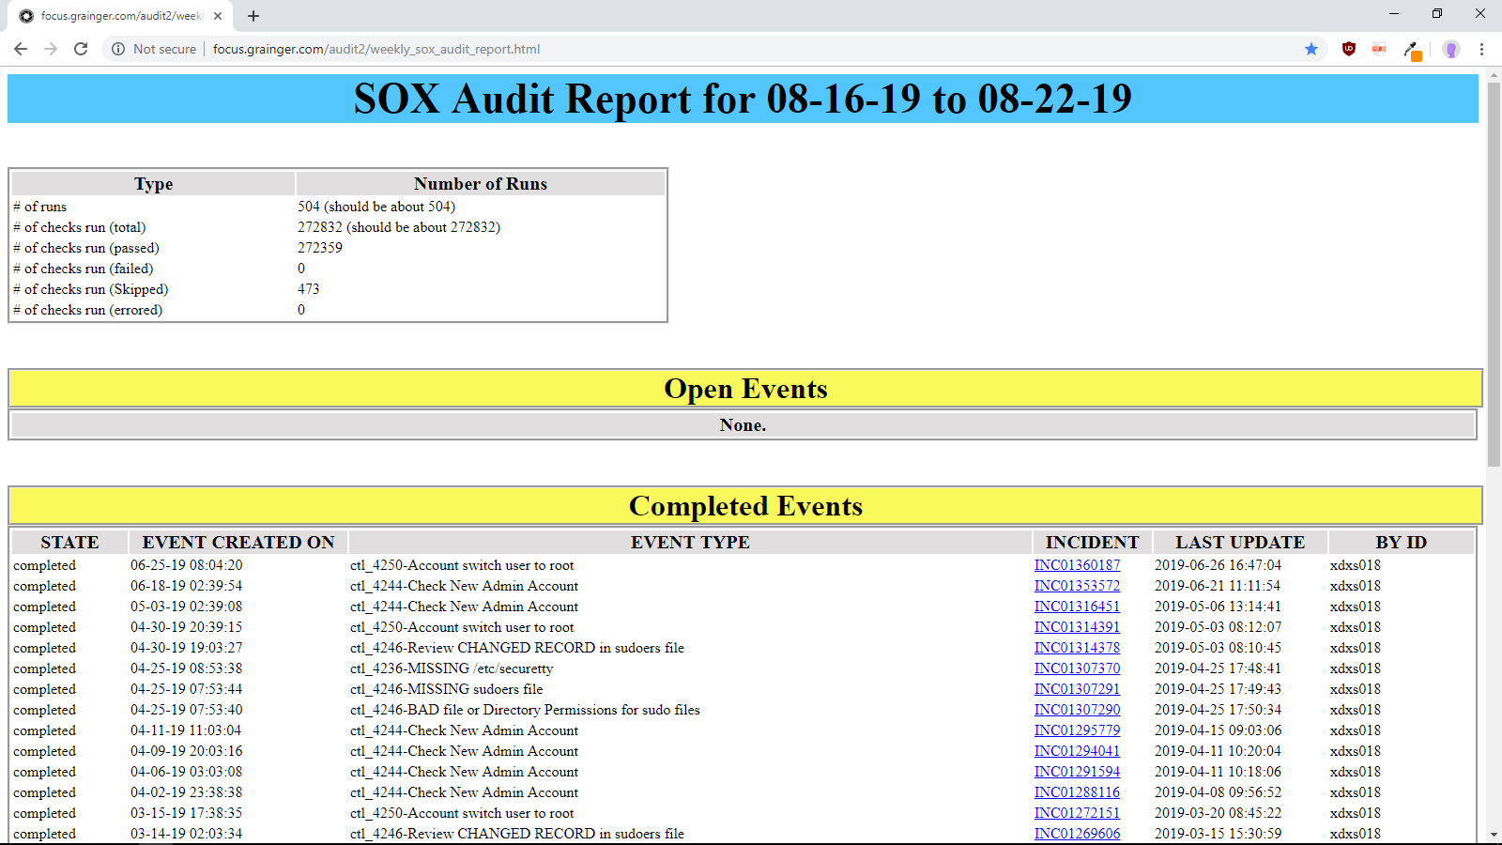1502x845 pixels.
Task: Click the browser forward arrow
Action: tap(51, 49)
